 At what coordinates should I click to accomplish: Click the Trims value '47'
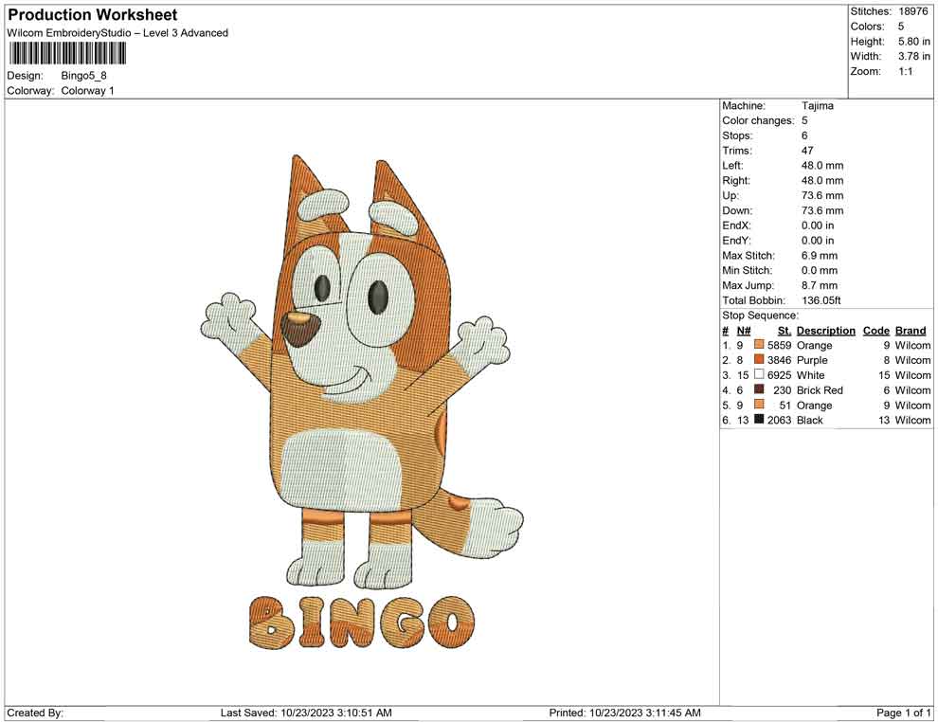(x=807, y=150)
